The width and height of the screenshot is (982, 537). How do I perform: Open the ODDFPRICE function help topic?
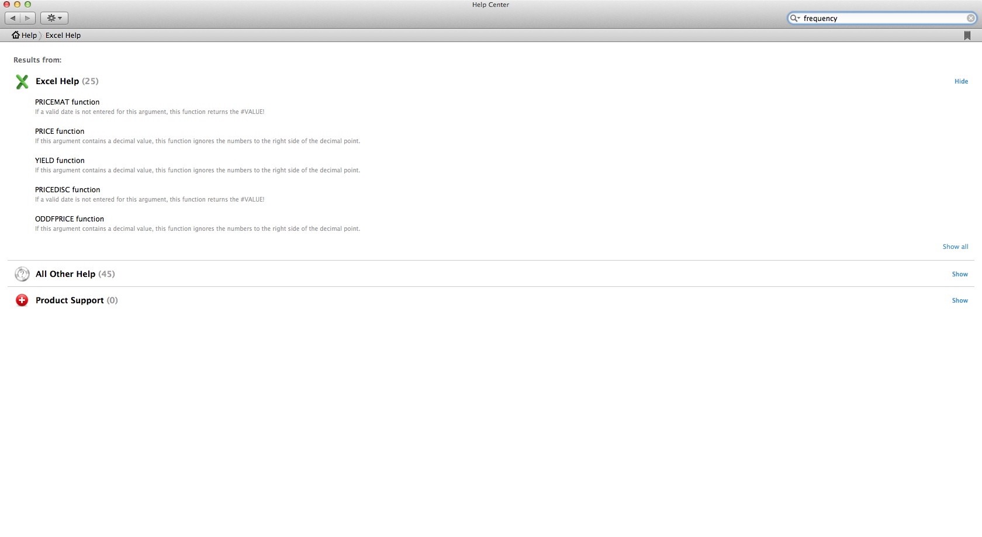click(x=70, y=219)
